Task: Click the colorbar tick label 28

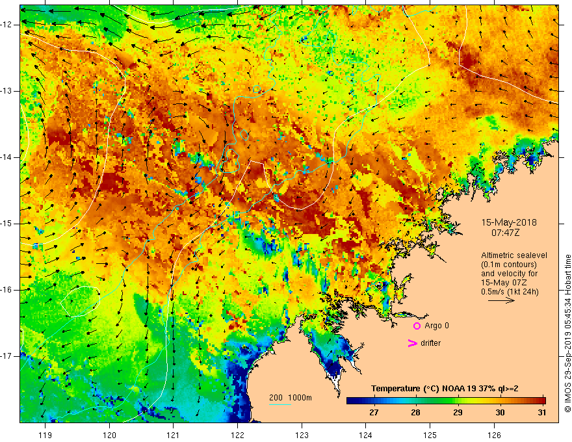Action: click(415, 413)
